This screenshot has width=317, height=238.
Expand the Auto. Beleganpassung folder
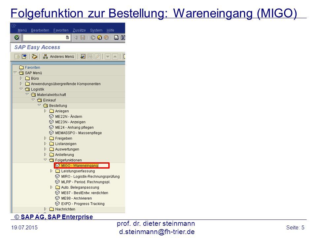tap(52, 187)
